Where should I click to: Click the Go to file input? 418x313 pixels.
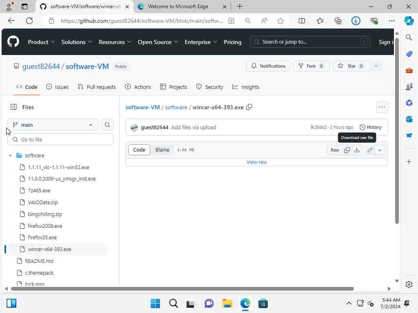click(x=60, y=139)
